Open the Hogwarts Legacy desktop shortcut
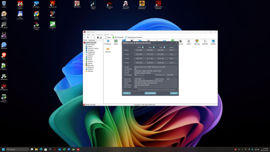270x152 pixels. coord(93,5)
